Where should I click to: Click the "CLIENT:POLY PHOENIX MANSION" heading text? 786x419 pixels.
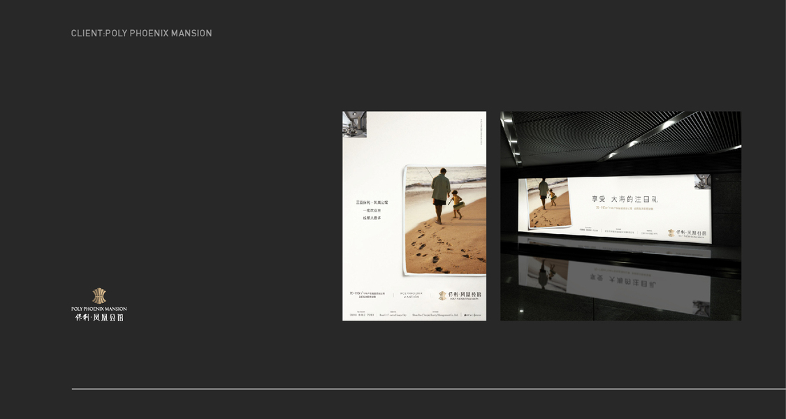(x=141, y=33)
